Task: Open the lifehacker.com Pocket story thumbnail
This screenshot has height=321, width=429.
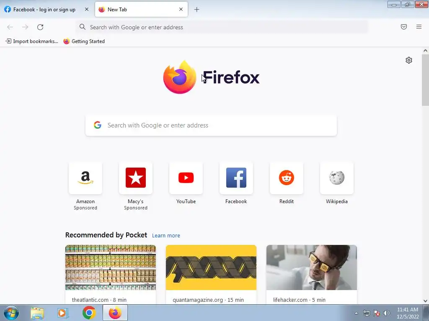Action: (312, 267)
